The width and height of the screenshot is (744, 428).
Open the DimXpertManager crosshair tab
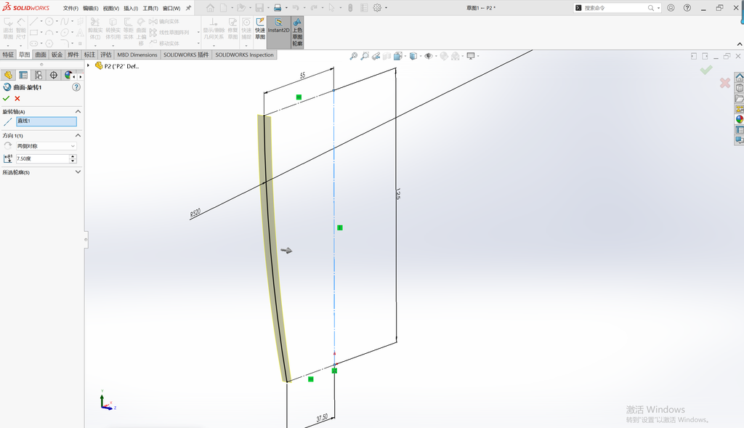click(54, 75)
